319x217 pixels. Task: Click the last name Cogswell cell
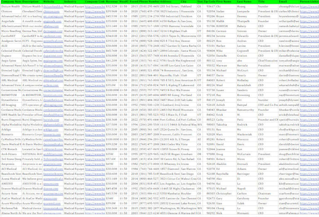click(x=247, y=51)
